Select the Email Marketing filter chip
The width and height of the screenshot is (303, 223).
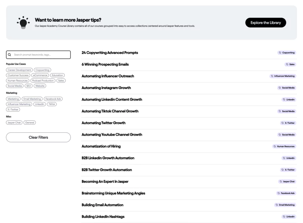(32, 99)
